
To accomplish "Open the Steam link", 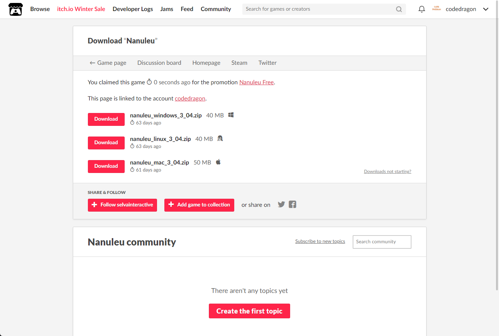I will point(239,63).
